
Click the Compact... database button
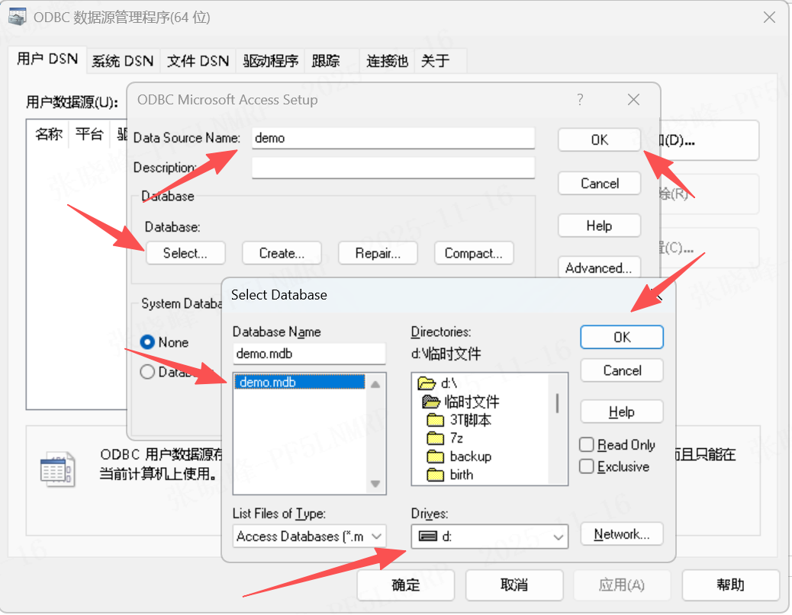click(x=474, y=253)
